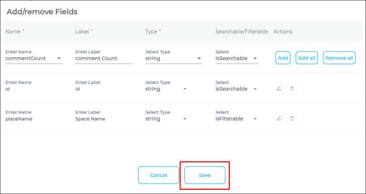Click the 'comment Count' label input field
Image resolution: width=366 pixels, height=194 pixels.
point(104,59)
